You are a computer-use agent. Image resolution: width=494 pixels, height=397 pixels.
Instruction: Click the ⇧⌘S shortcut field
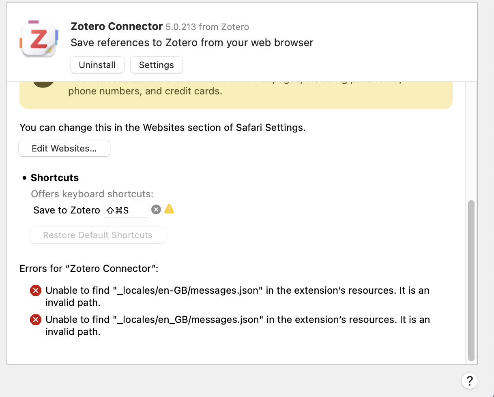coord(126,210)
